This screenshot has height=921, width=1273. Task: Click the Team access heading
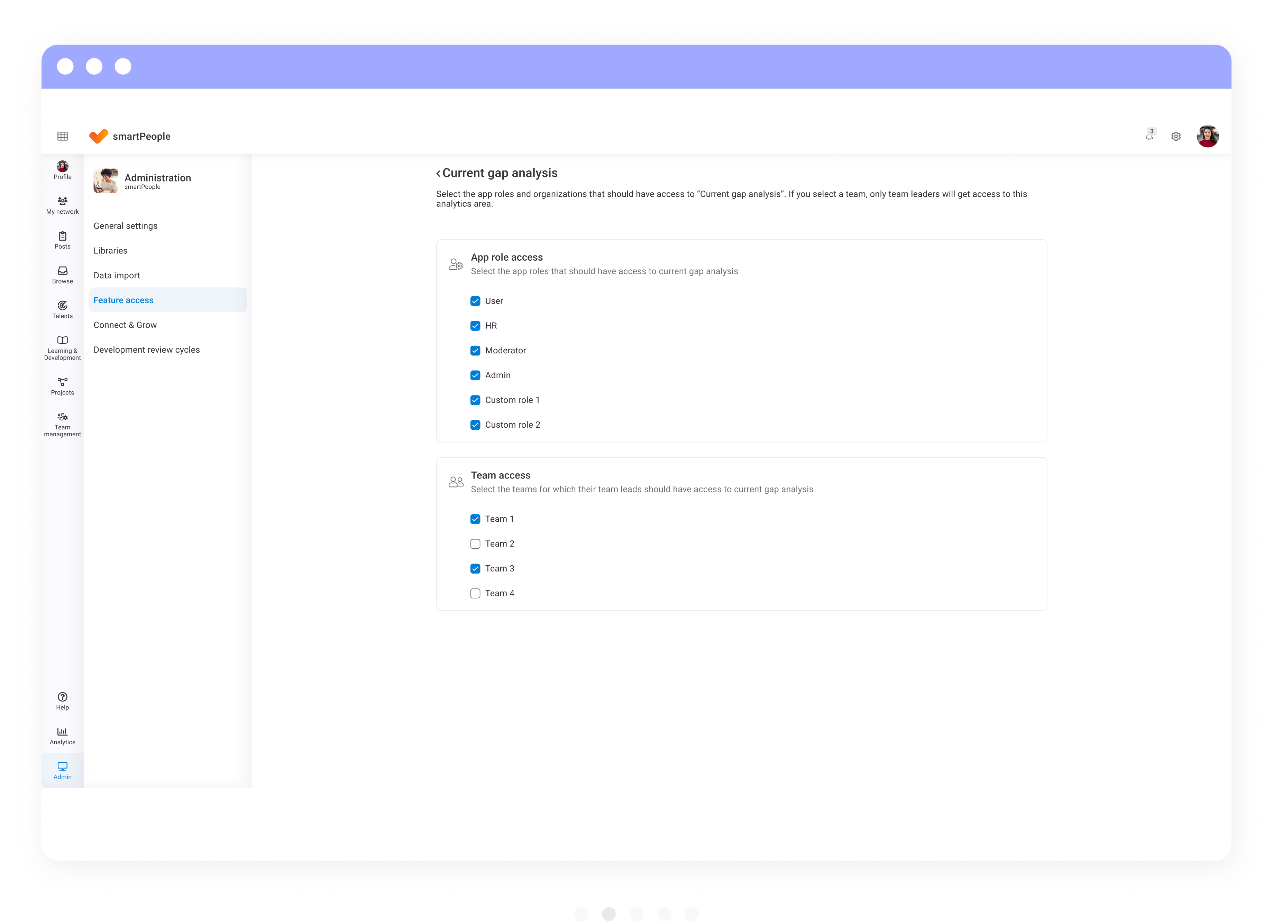click(x=500, y=476)
